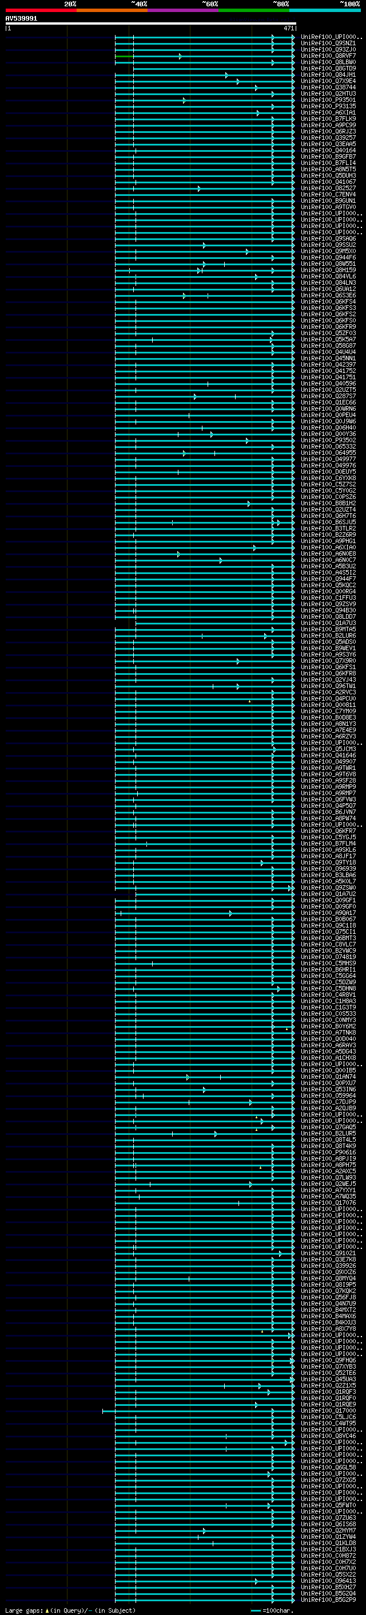
Task: Select hit UniRef100_Q9SNZ1
Action: pyautogui.click(x=328, y=44)
